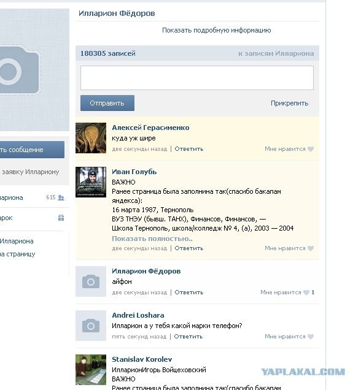The height and width of the screenshot is (390, 361).
Task: Open the empty camera profile photo placeholder
Action: tap(34, 70)
